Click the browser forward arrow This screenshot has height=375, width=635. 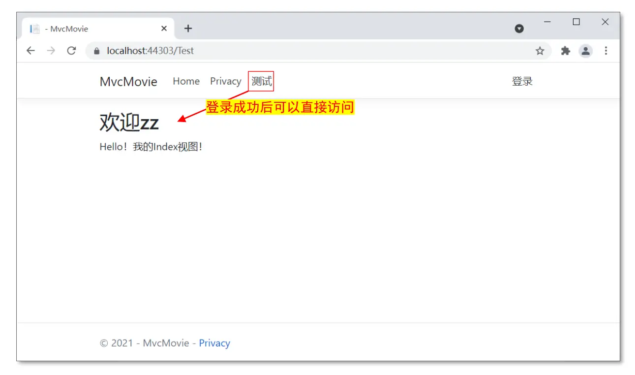coord(51,51)
